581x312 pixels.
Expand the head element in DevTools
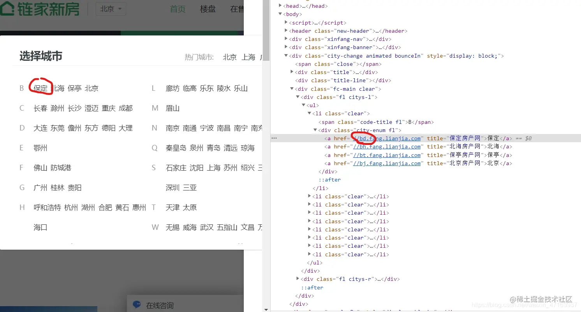(280, 6)
